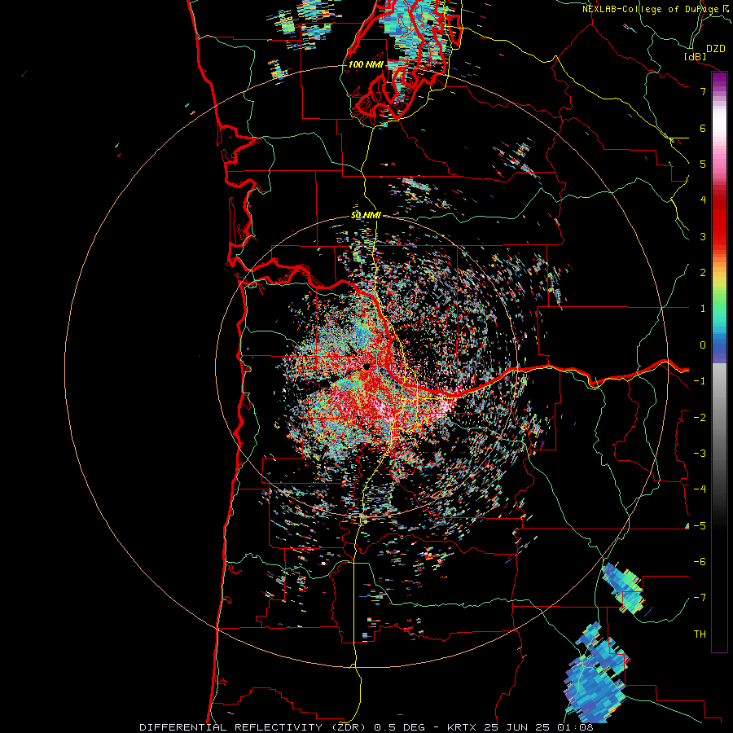Click the [dB] units label
Viewport: 733px width, 733px height.
(695, 56)
